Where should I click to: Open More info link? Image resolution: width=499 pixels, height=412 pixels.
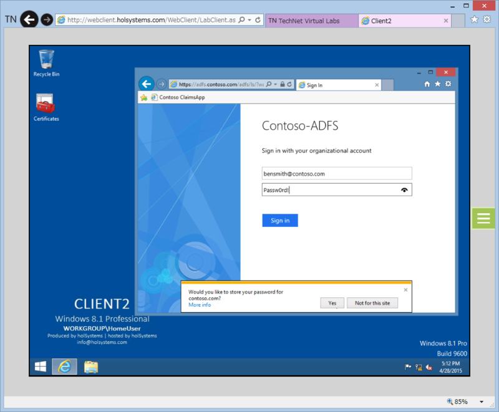(x=200, y=305)
